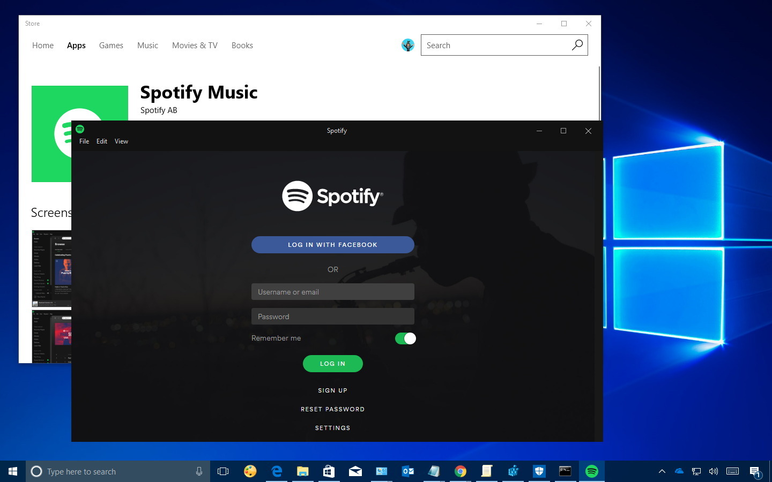
Task: Click the magnifier in the Store search box
Action: coord(577,45)
